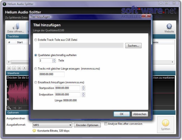
Task: Open the Ausgabeformat MP3 dropdown
Action: (52, 125)
